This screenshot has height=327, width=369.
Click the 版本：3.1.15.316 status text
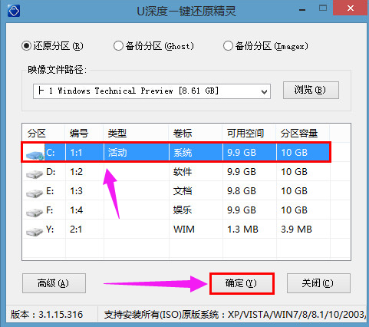click(47, 315)
